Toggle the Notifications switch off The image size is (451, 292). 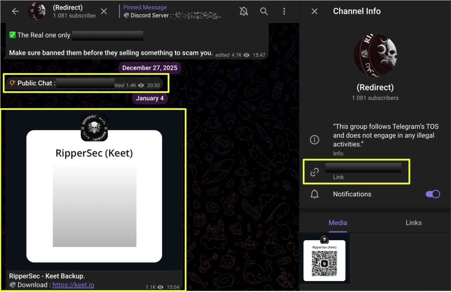(x=433, y=194)
